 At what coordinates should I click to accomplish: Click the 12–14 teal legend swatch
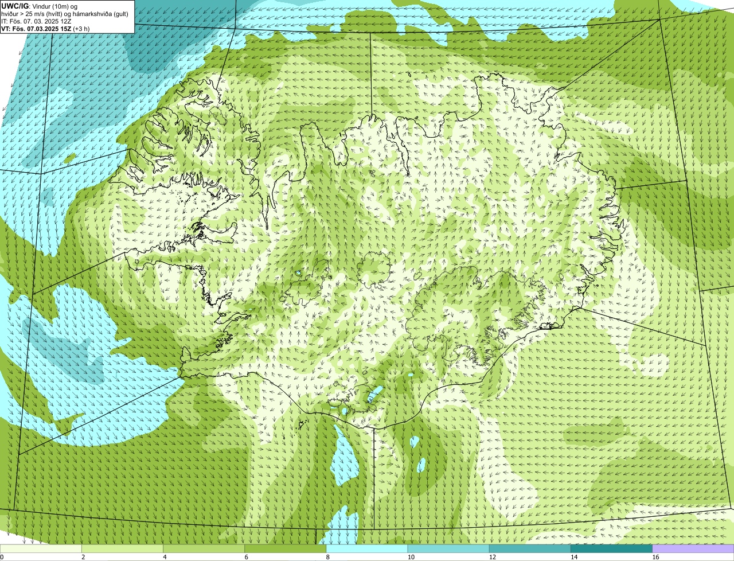[530, 549]
